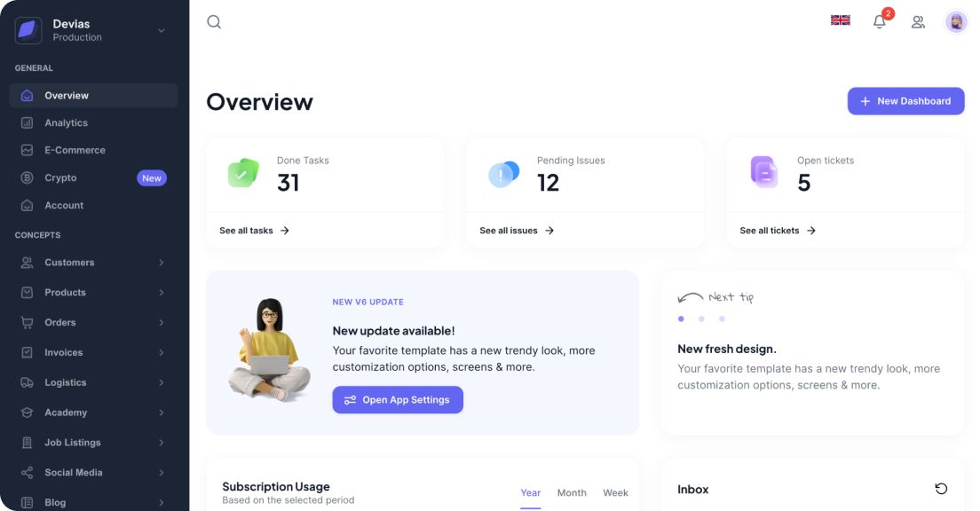This screenshot has height=511, width=980.
Task: Click the Inbox refresh icon
Action: [x=941, y=489]
